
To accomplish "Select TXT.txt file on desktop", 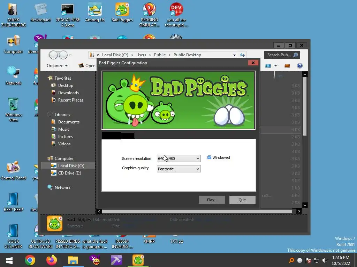I will [x=176, y=241].
